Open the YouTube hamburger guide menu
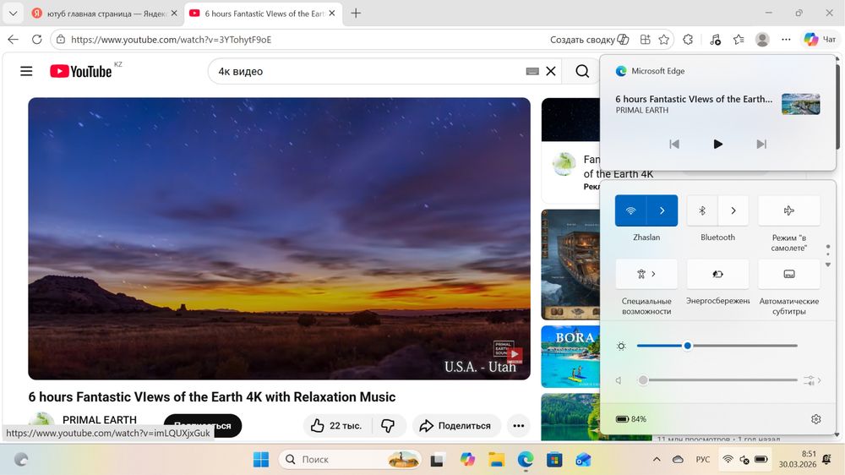Image resolution: width=845 pixels, height=475 pixels. coord(26,71)
